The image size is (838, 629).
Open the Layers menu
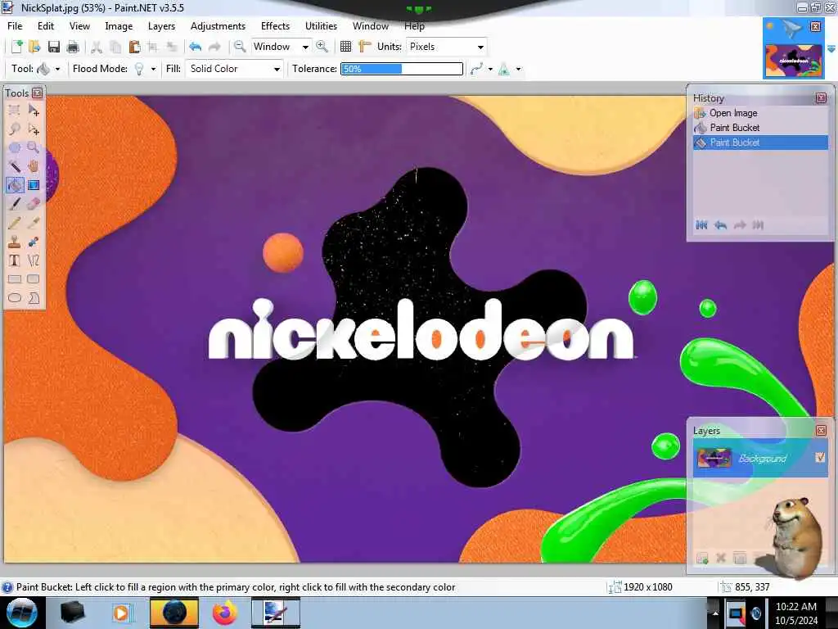161,25
